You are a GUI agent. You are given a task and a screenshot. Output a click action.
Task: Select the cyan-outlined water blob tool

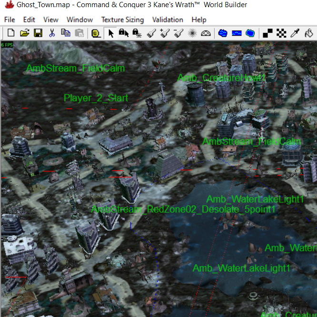tap(250, 33)
